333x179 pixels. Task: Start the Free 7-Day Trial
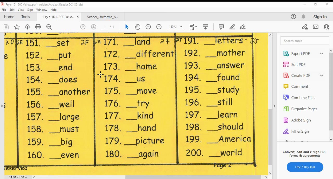[x=305, y=167]
